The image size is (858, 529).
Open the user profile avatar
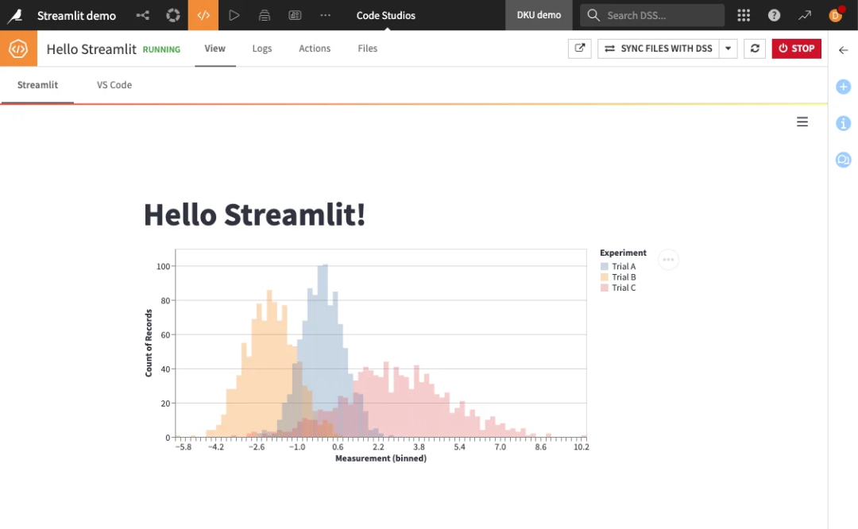click(836, 15)
